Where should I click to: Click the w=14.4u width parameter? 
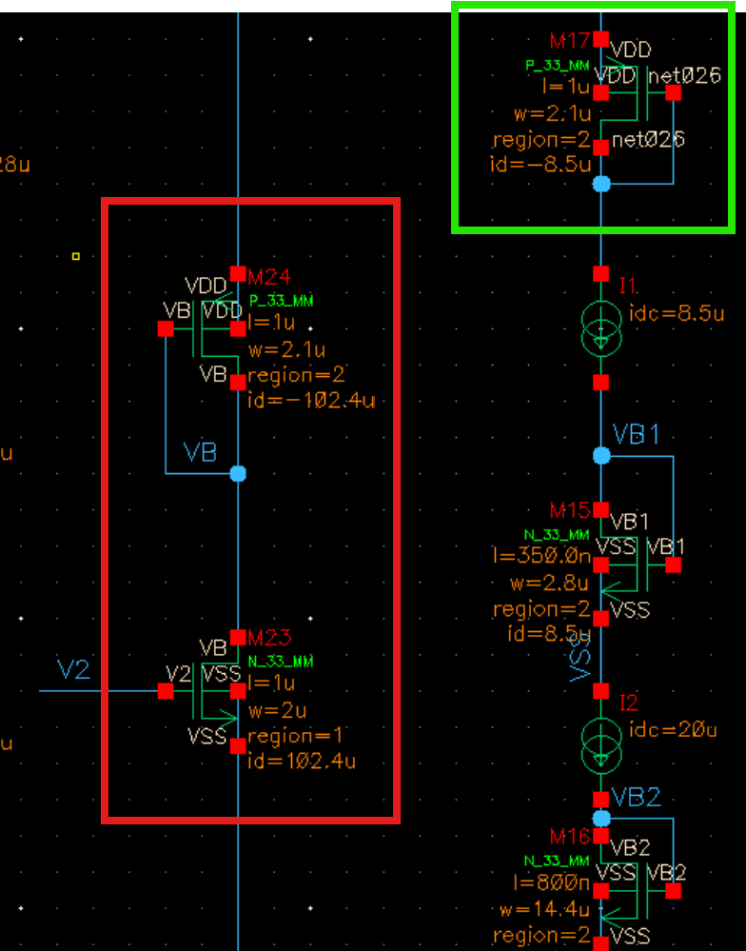tap(544, 910)
